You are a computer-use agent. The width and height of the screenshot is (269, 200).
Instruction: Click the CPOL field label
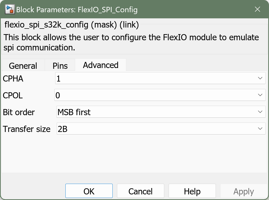(x=13, y=96)
